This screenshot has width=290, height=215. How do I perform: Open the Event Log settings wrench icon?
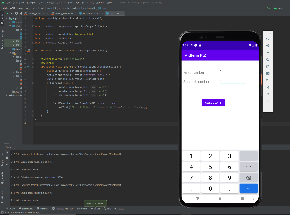7,164
